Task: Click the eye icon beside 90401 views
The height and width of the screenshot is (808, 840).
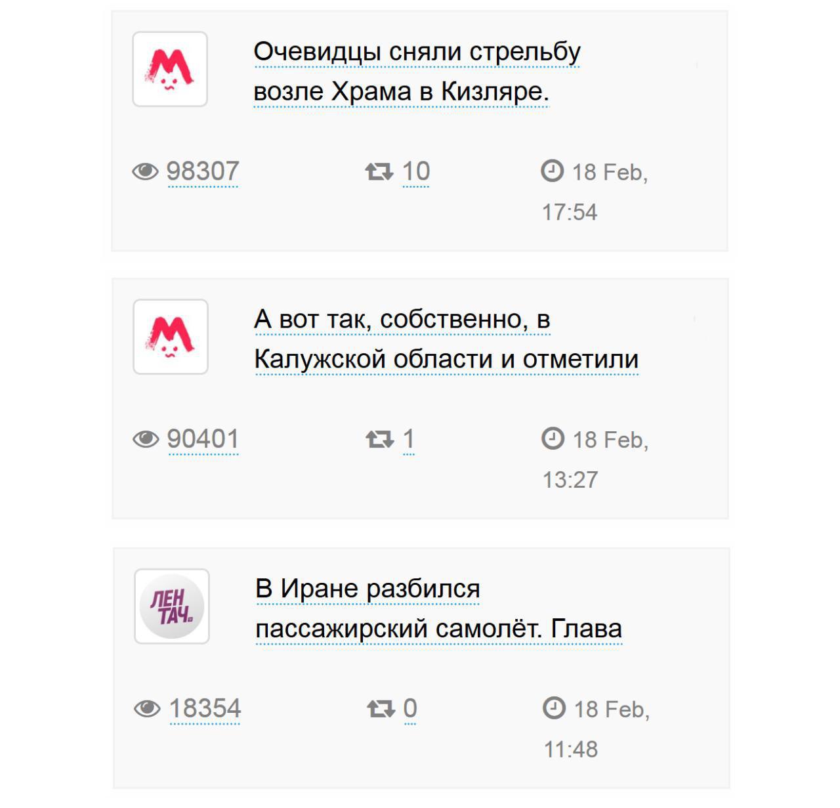Action: point(146,439)
